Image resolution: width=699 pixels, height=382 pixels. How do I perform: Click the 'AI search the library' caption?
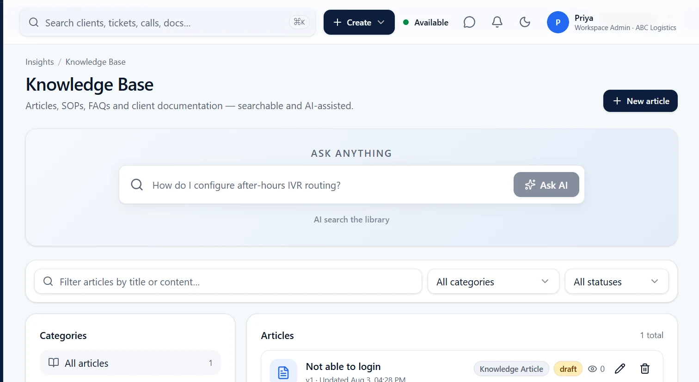[352, 219]
